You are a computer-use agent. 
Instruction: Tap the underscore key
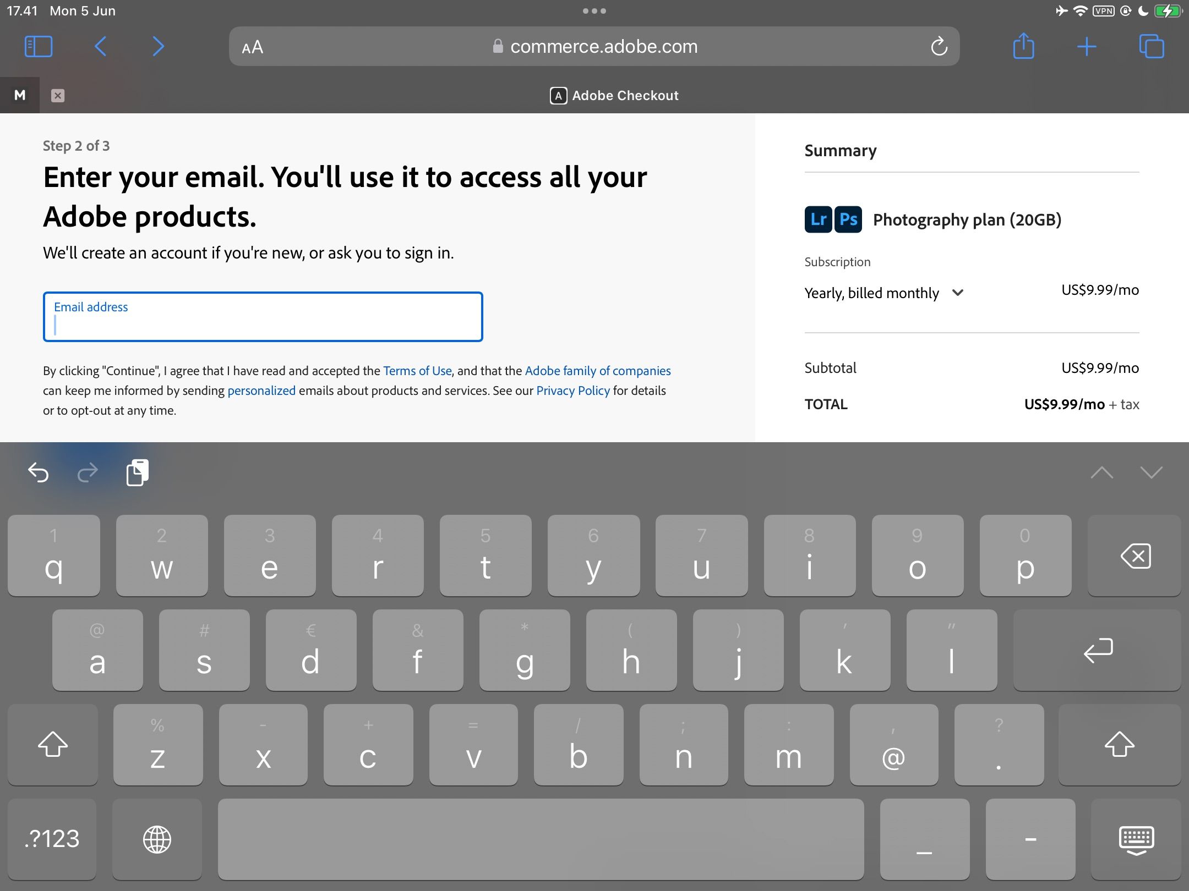[924, 839]
